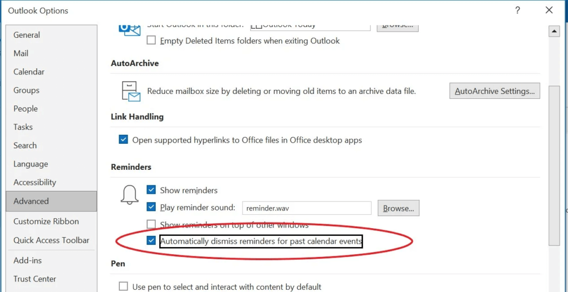568x292 pixels.
Task: Click the scrollbar up arrow
Action: pyautogui.click(x=554, y=32)
